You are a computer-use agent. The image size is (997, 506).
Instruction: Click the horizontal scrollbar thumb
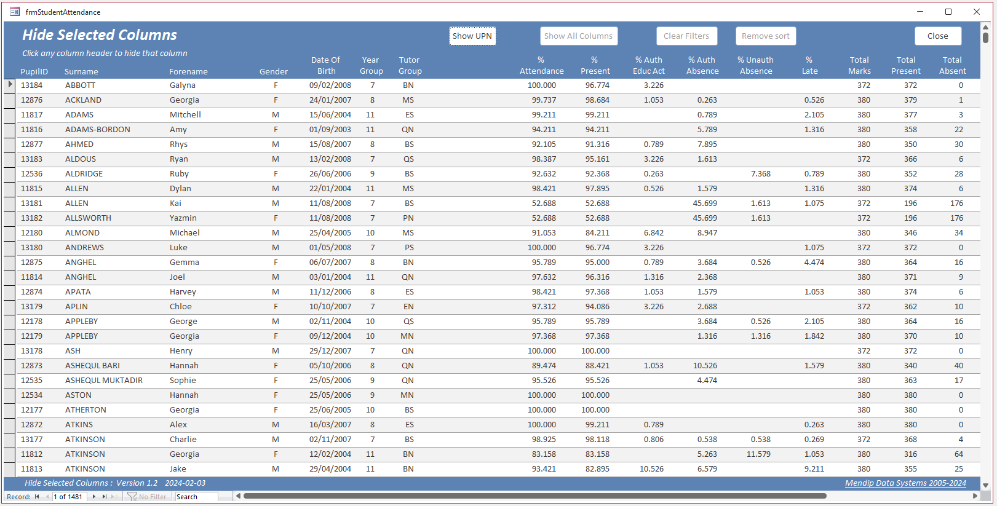point(534,496)
